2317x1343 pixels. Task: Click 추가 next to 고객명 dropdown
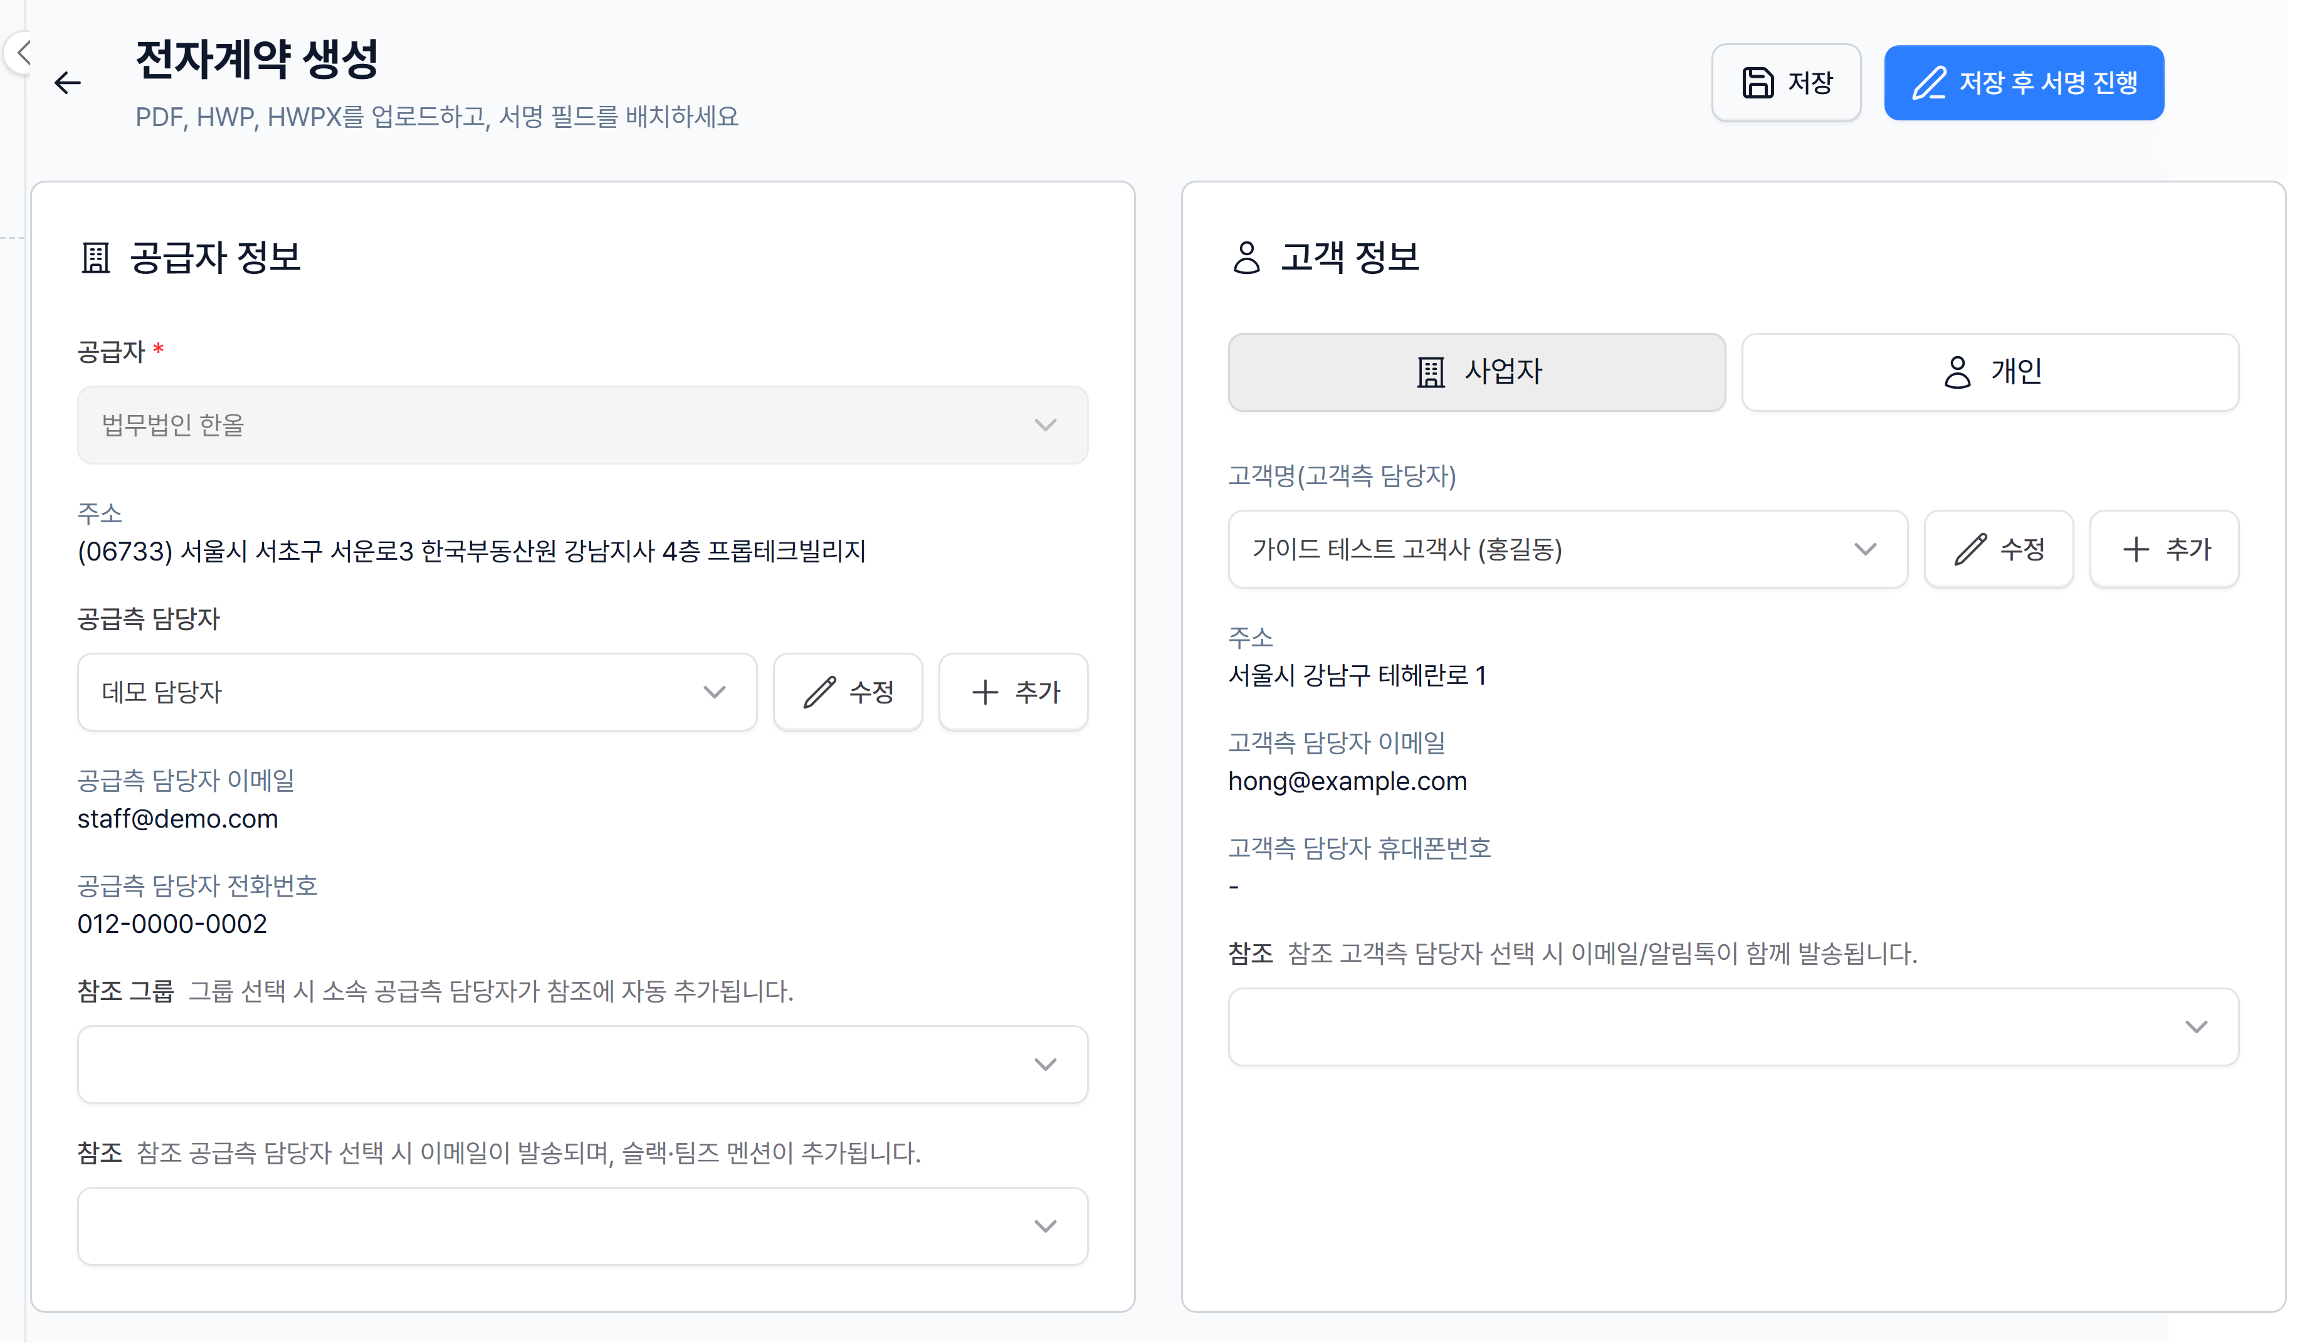(2165, 549)
